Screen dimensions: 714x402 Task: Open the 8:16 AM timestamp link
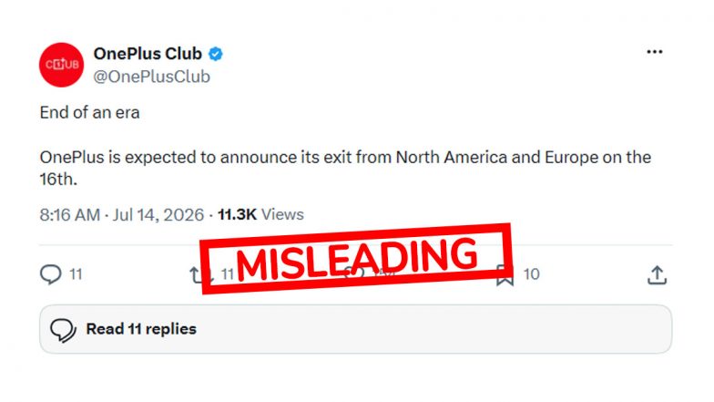coord(69,215)
